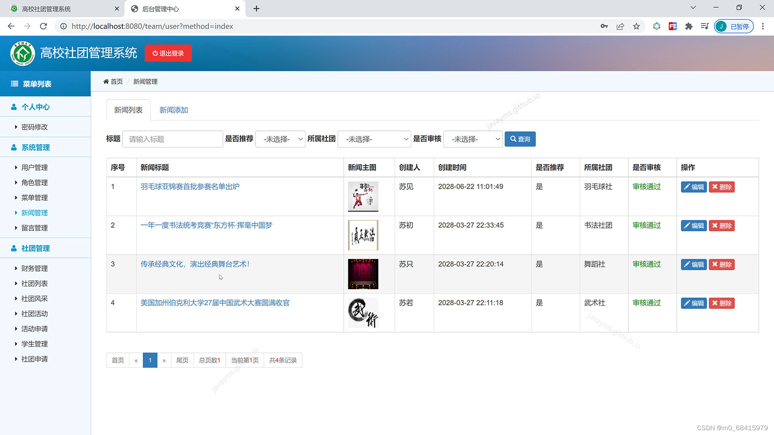
Task: Click the red logout button 退出登录
Action: (x=168, y=53)
